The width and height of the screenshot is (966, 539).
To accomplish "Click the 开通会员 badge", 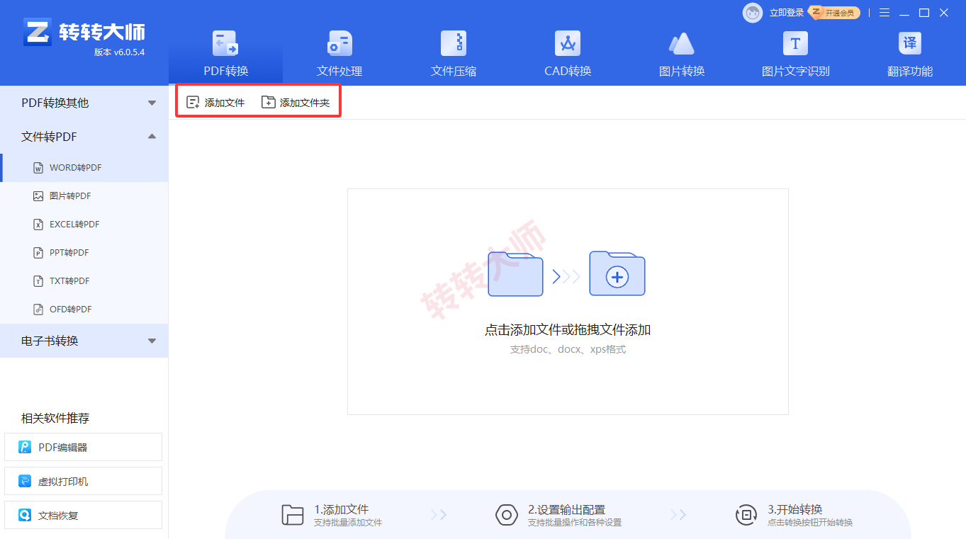I will [836, 13].
